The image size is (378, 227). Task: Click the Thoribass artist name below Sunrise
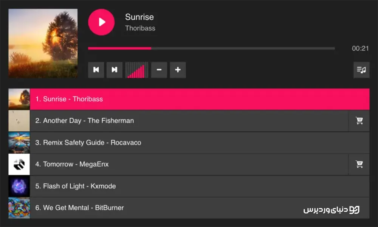pyautogui.click(x=140, y=28)
